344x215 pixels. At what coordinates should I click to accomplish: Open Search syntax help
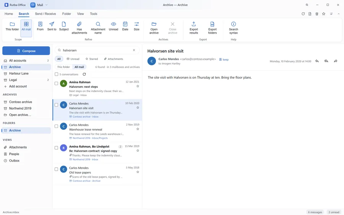(234, 28)
